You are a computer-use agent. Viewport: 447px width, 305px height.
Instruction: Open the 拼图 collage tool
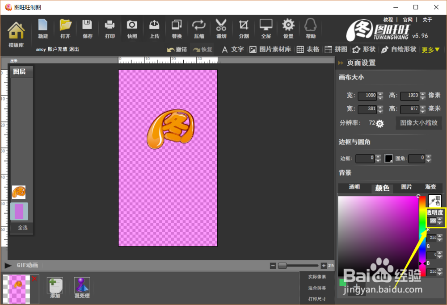336,50
